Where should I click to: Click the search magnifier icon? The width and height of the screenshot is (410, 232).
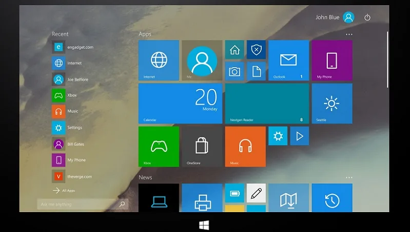pos(122,204)
